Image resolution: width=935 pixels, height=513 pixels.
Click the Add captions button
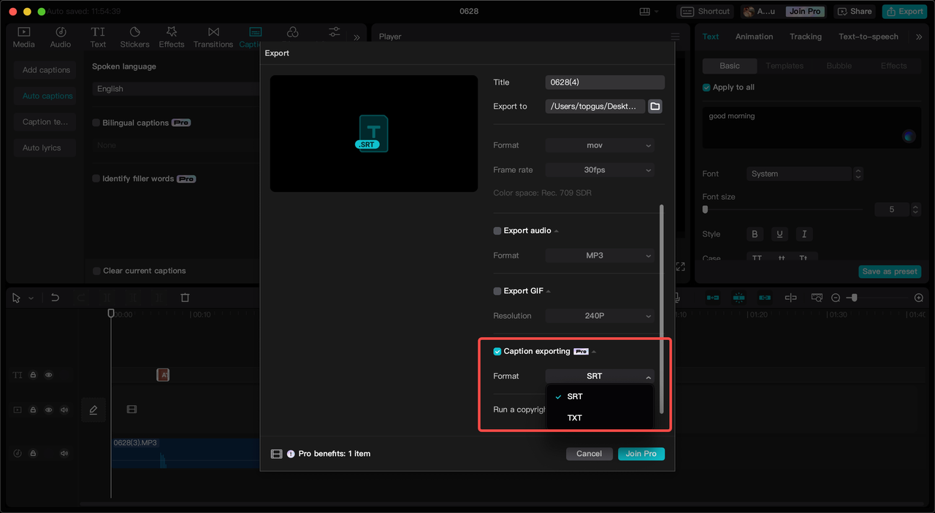click(46, 70)
